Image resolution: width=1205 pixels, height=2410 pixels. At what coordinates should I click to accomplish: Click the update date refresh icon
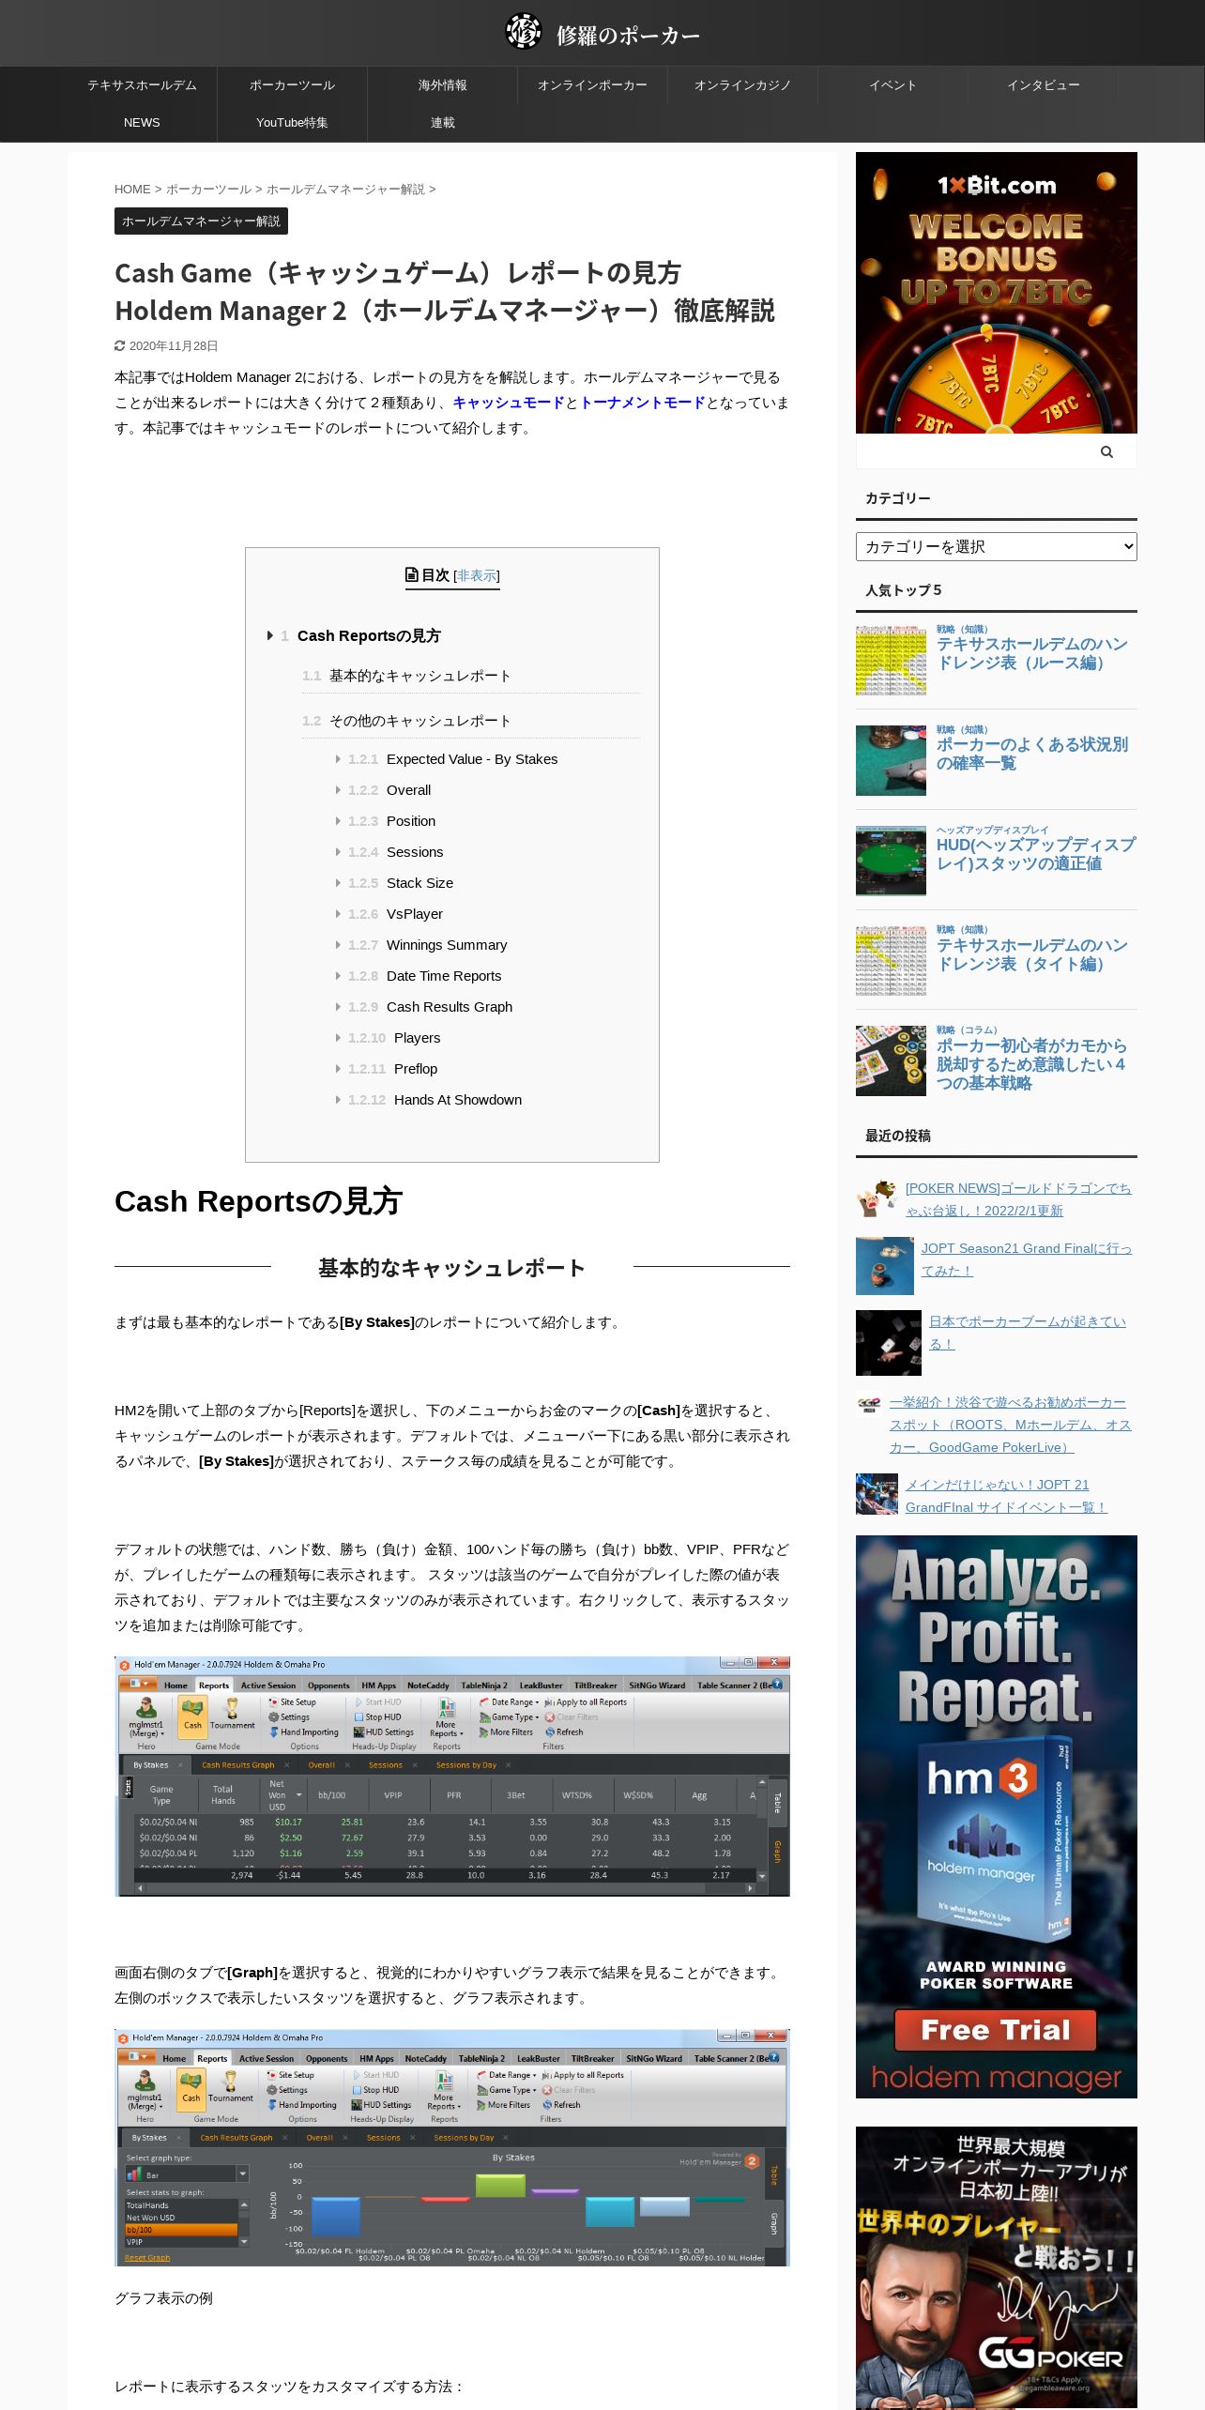click(120, 345)
